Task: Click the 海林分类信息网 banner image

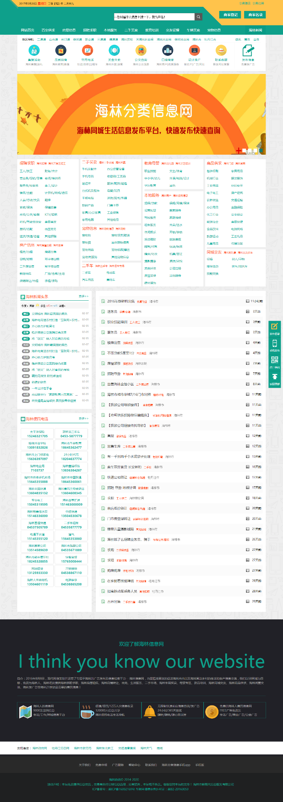Action: tap(141, 114)
